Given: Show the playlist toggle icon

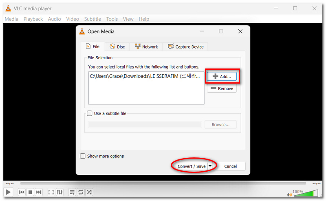Looking at the screenshot, I should tap(72, 192).
